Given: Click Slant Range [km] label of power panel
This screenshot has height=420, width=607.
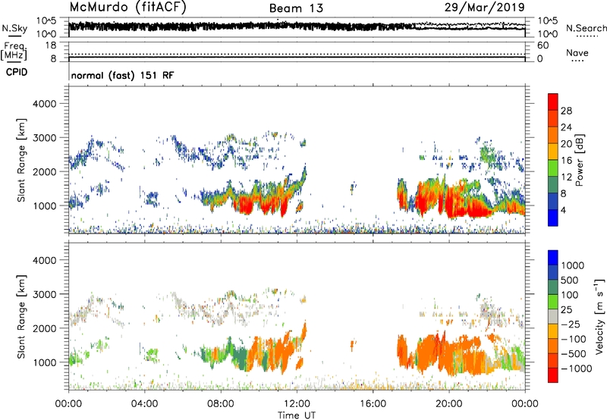Looking at the screenshot, I should [21, 161].
